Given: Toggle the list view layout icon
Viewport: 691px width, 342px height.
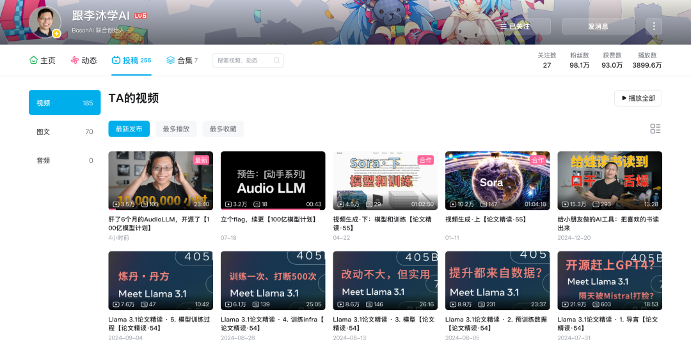Looking at the screenshot, I should [655, 128].
